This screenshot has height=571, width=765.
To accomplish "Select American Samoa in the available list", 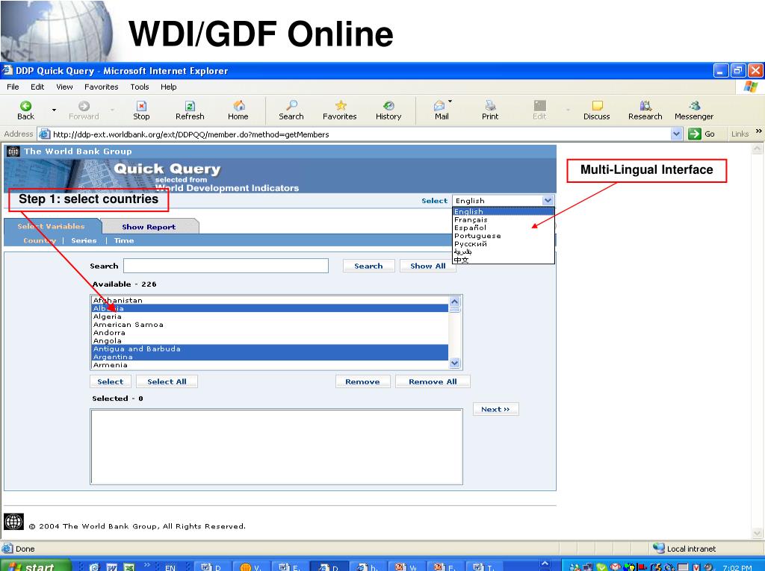I will pyautogui.click(x=270, y=324).
